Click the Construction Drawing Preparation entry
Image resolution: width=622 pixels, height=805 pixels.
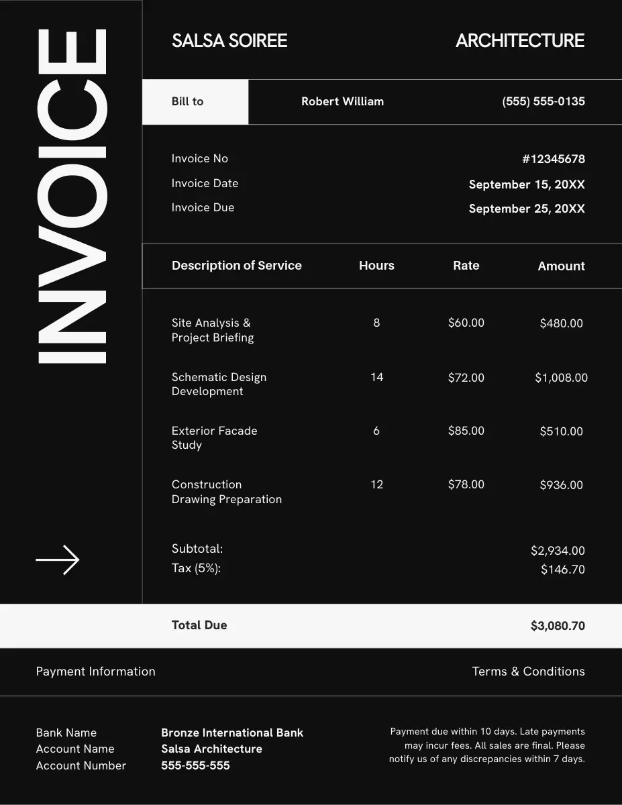(x=226, y=492)
